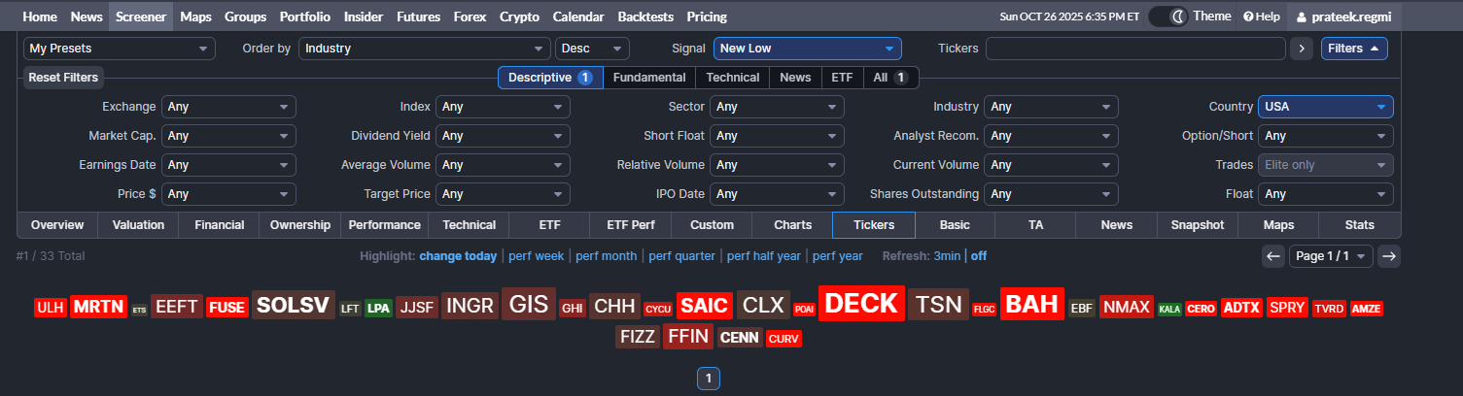Viewport: 1463px width, 396px height.
Task: Open the My Presets dropdown
Action: pos(120,49)
